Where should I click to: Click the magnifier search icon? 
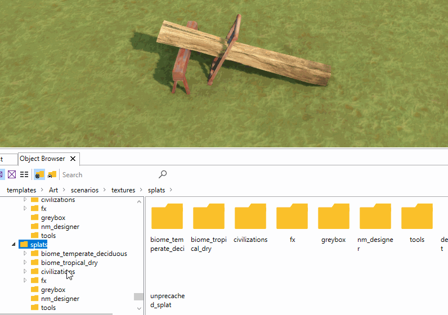point(163,174)
